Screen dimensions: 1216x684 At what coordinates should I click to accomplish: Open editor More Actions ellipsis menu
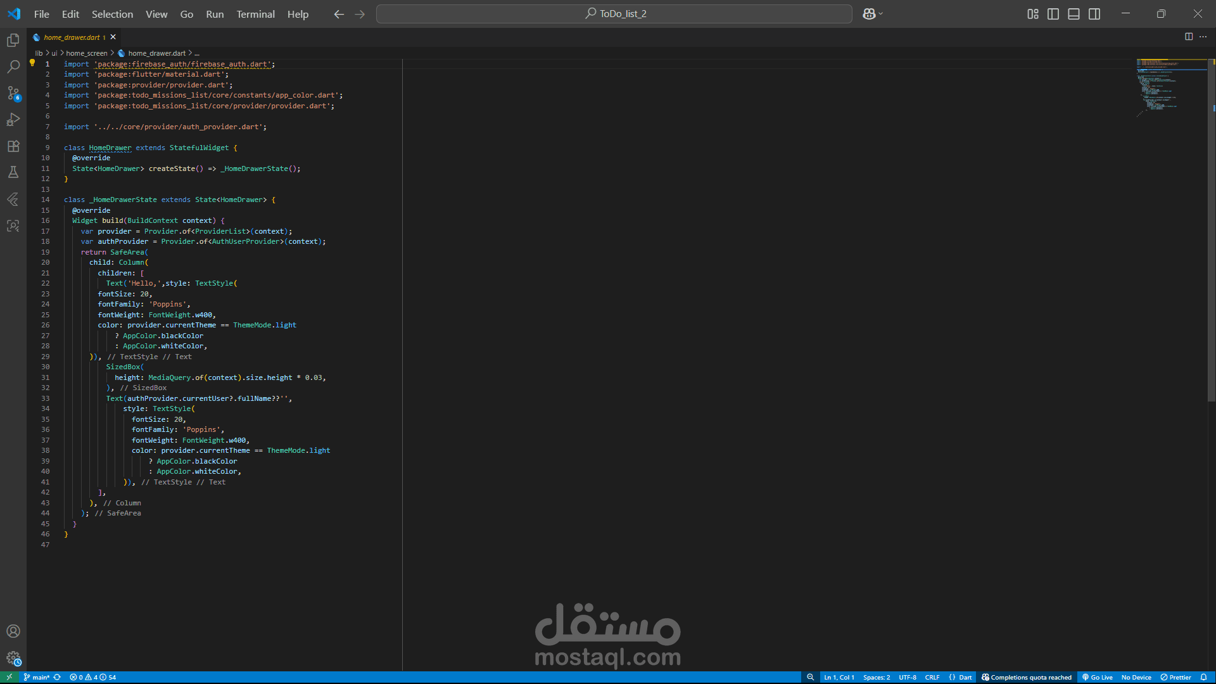tap(1203, 37)
